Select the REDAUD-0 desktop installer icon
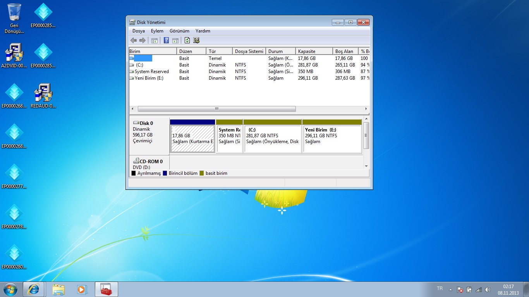The image size is (529, 297). (x=43, y=96)
